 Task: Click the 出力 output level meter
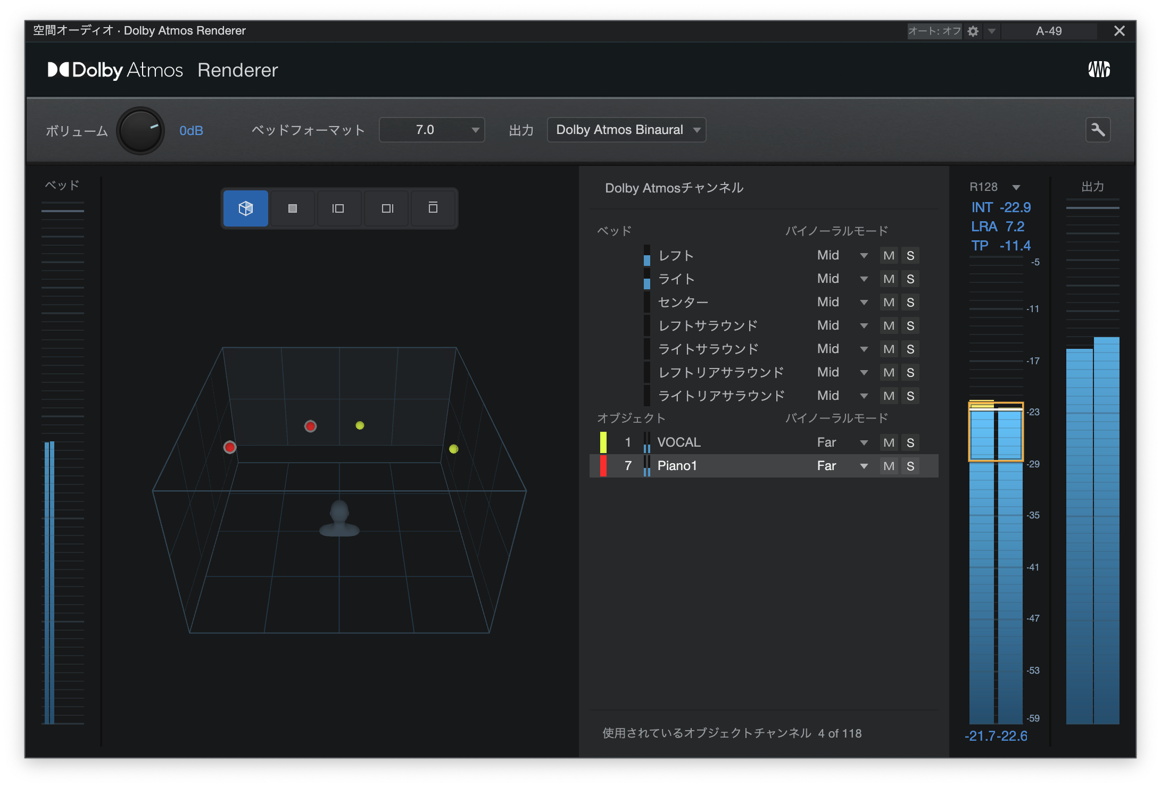coord(1092,461)
